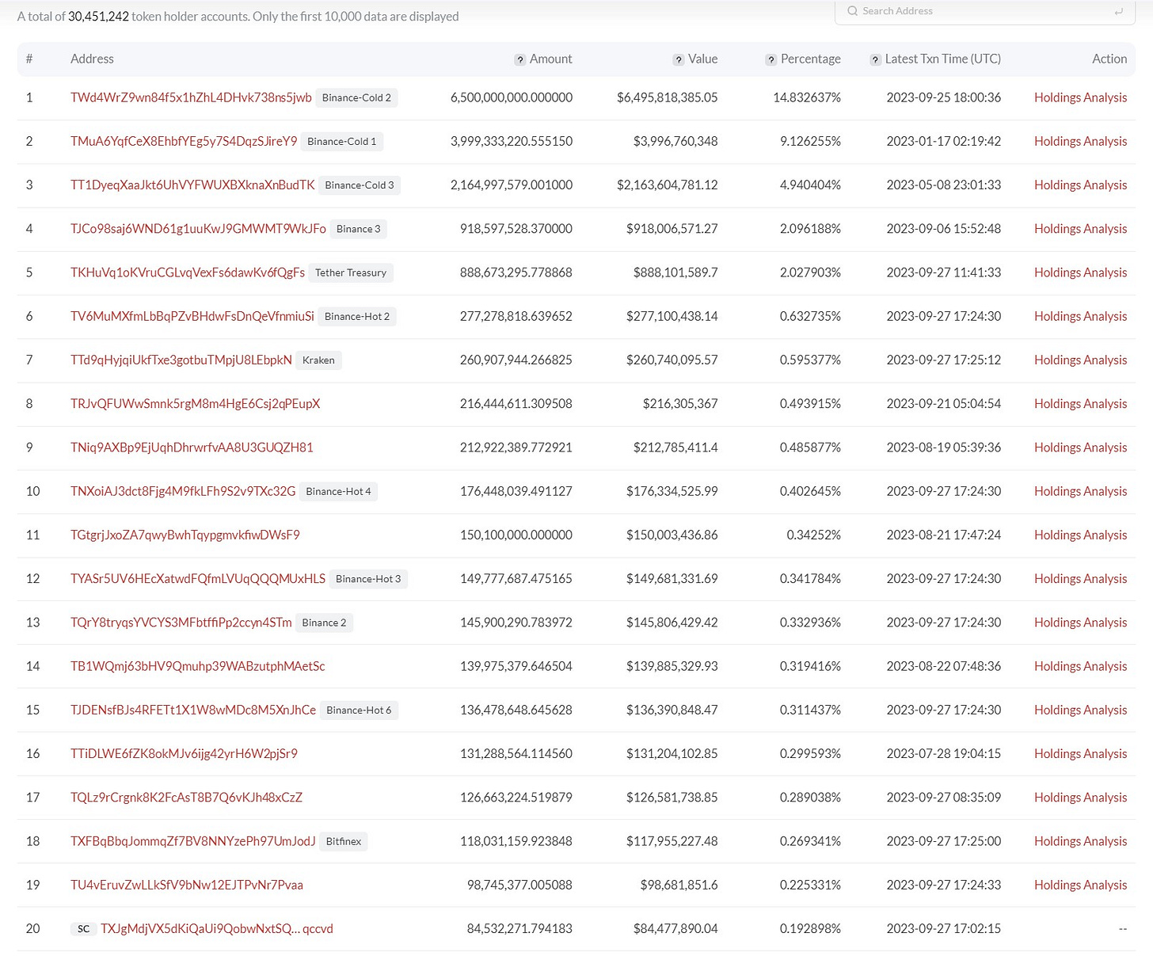The height and width of the screenshot is (956, 1153).
Task: Click Holdings Analysis for Binance-Hot 2 row
Action: point(1080,316)
